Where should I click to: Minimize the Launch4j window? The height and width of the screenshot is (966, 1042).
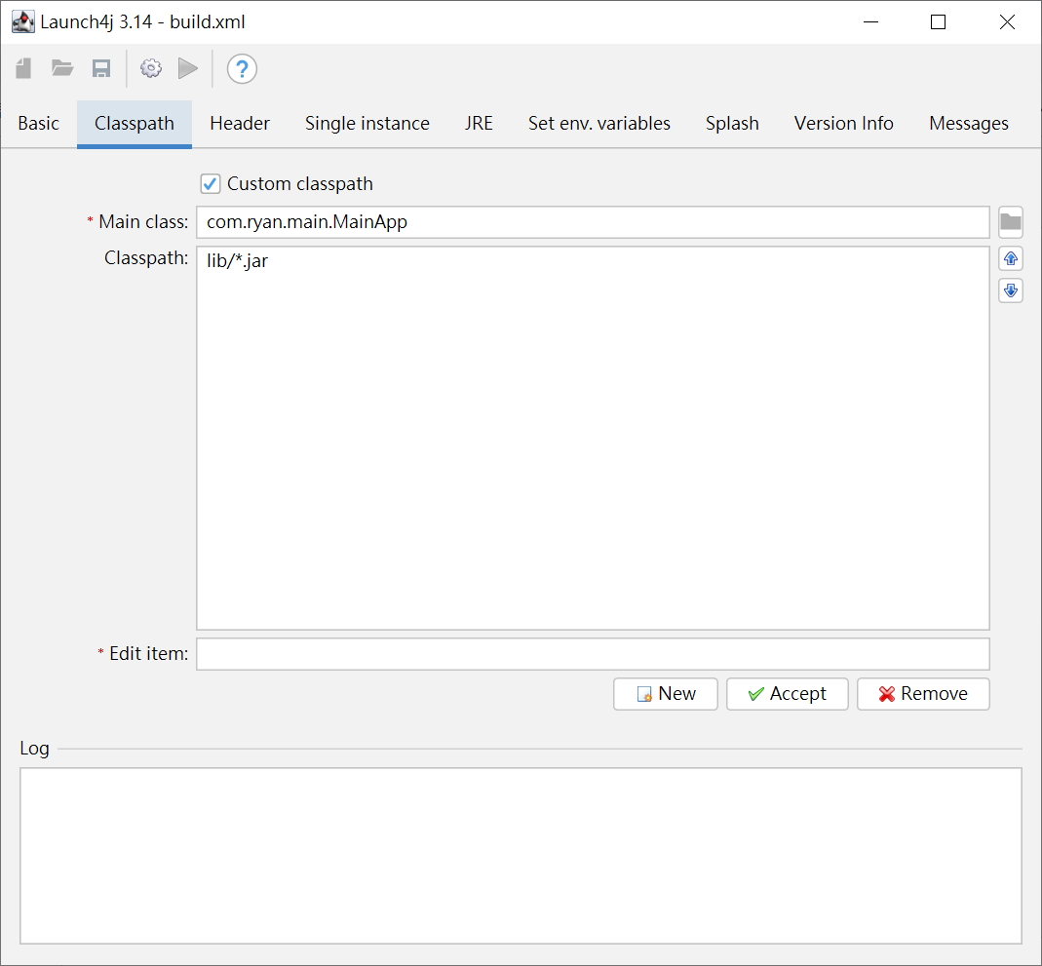point(870,21)
